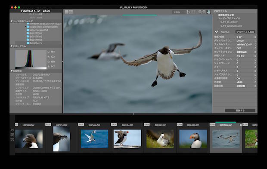Viewport: 267px width, 169px height.
Task: Toggle the custom profile checkmark
Action: (217, 32)
